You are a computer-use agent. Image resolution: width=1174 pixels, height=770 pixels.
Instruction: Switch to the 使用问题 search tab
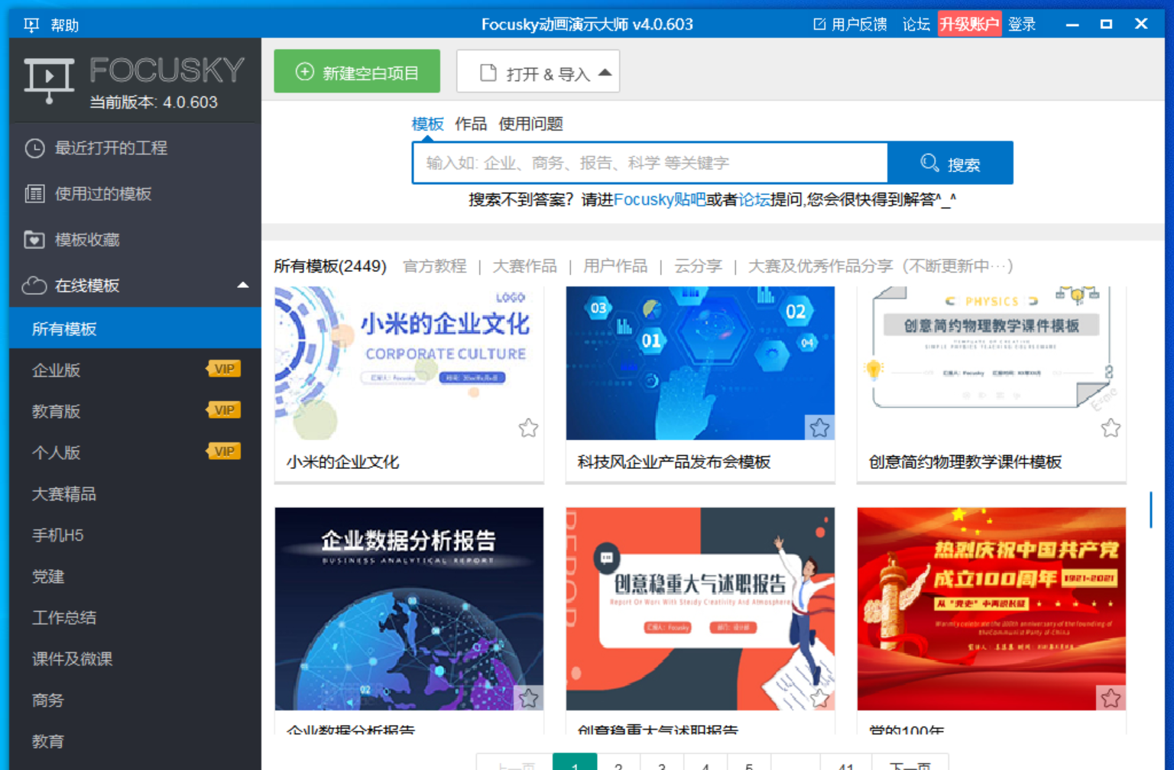pyautogui.click(x=531, y=124)
